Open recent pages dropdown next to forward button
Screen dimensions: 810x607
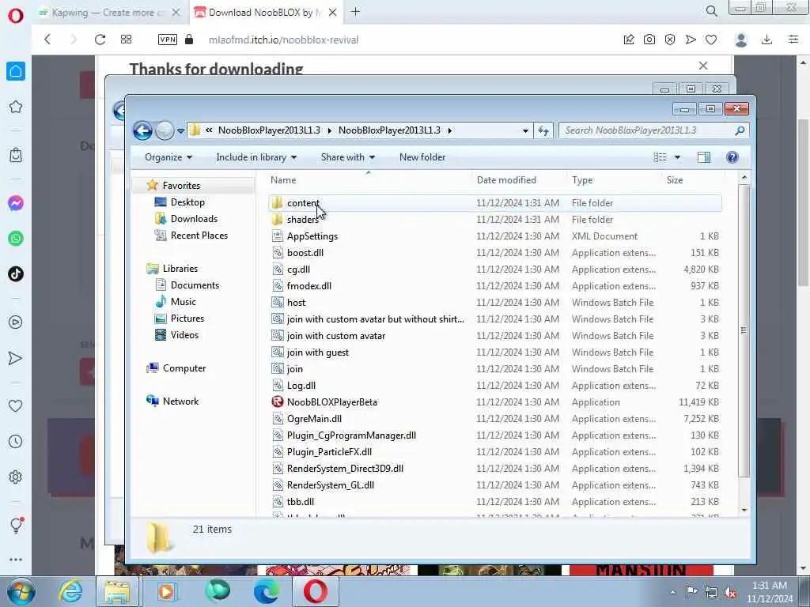[x=181, y=130]
